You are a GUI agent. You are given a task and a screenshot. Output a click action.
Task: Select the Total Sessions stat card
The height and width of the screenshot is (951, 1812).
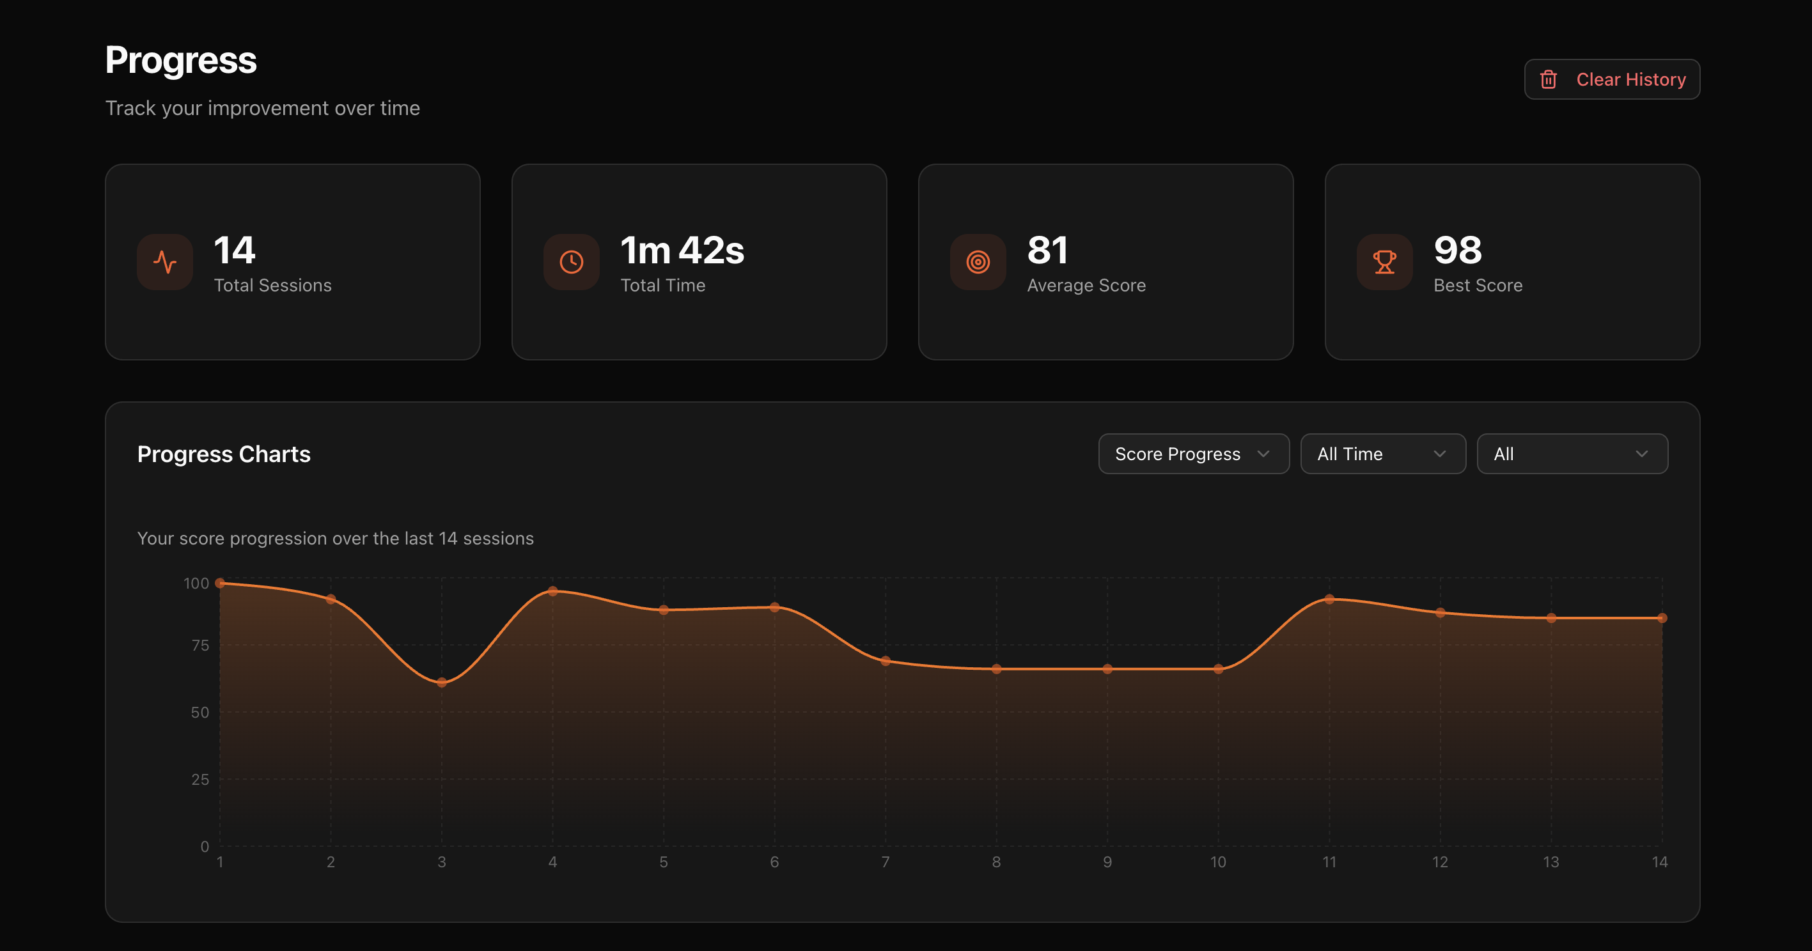[x=293, y=261]
